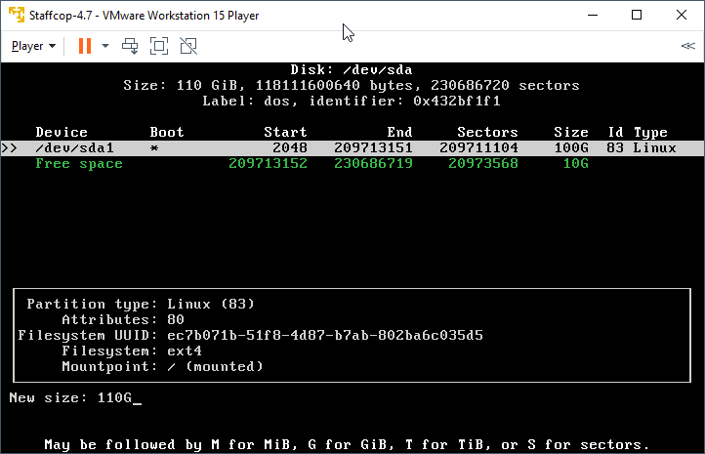Click the Disk: /dev/sda heading
Image resolution: width=705 pixels, height=454 pixels.
352,69
